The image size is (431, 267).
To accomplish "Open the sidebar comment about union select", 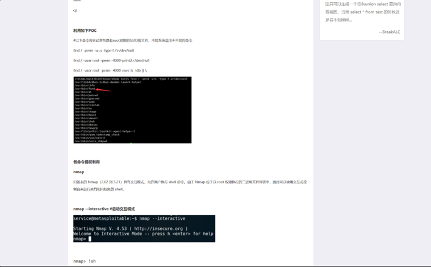I will coord(362,12).
